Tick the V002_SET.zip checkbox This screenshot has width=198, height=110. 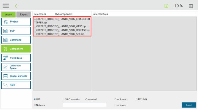[35, 34]
